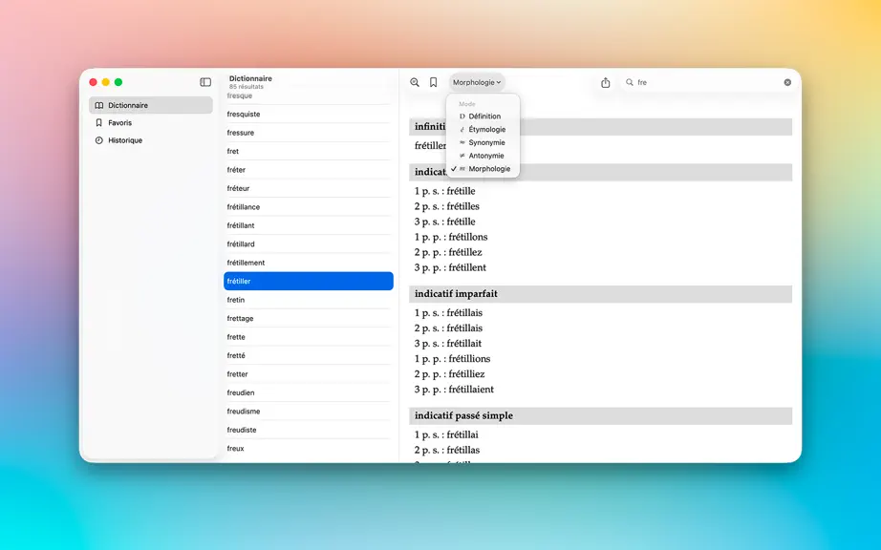The image size is (881, 550).
Task: Select the word 'fret' in the list
Action: tap(309, 151)
